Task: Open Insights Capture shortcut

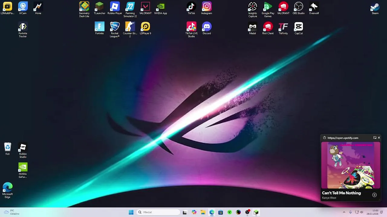Action: tap(252, 10)
